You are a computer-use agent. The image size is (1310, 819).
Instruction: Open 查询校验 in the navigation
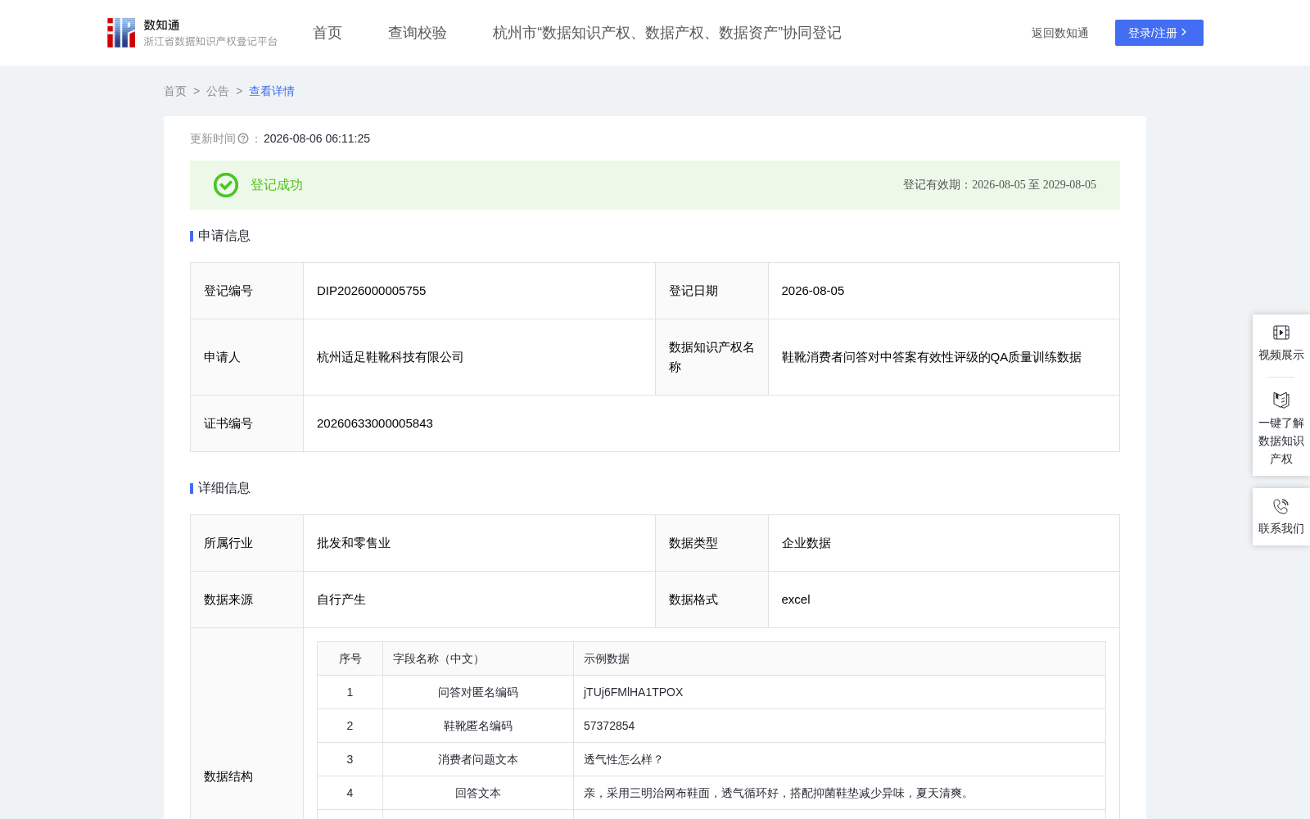click(x=418, y=33)
